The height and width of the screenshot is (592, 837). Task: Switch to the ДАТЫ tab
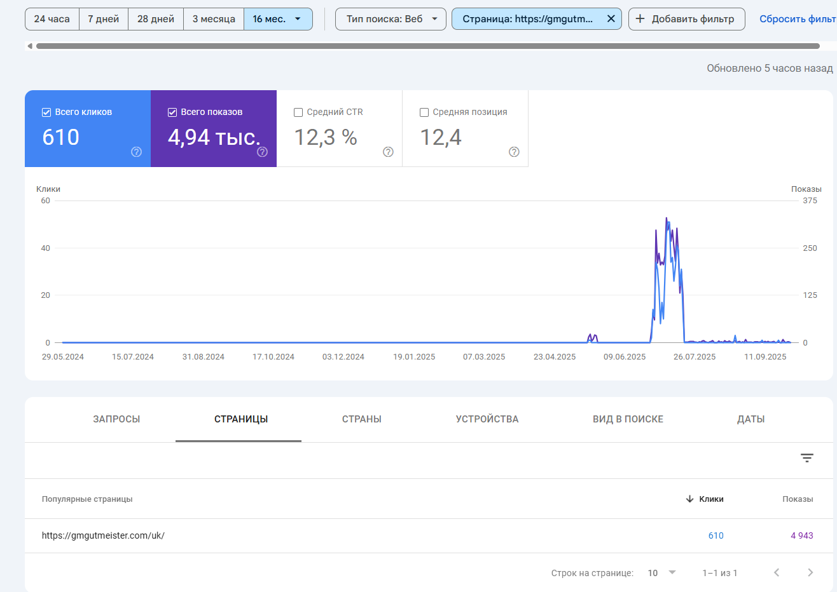coord(751,419)
